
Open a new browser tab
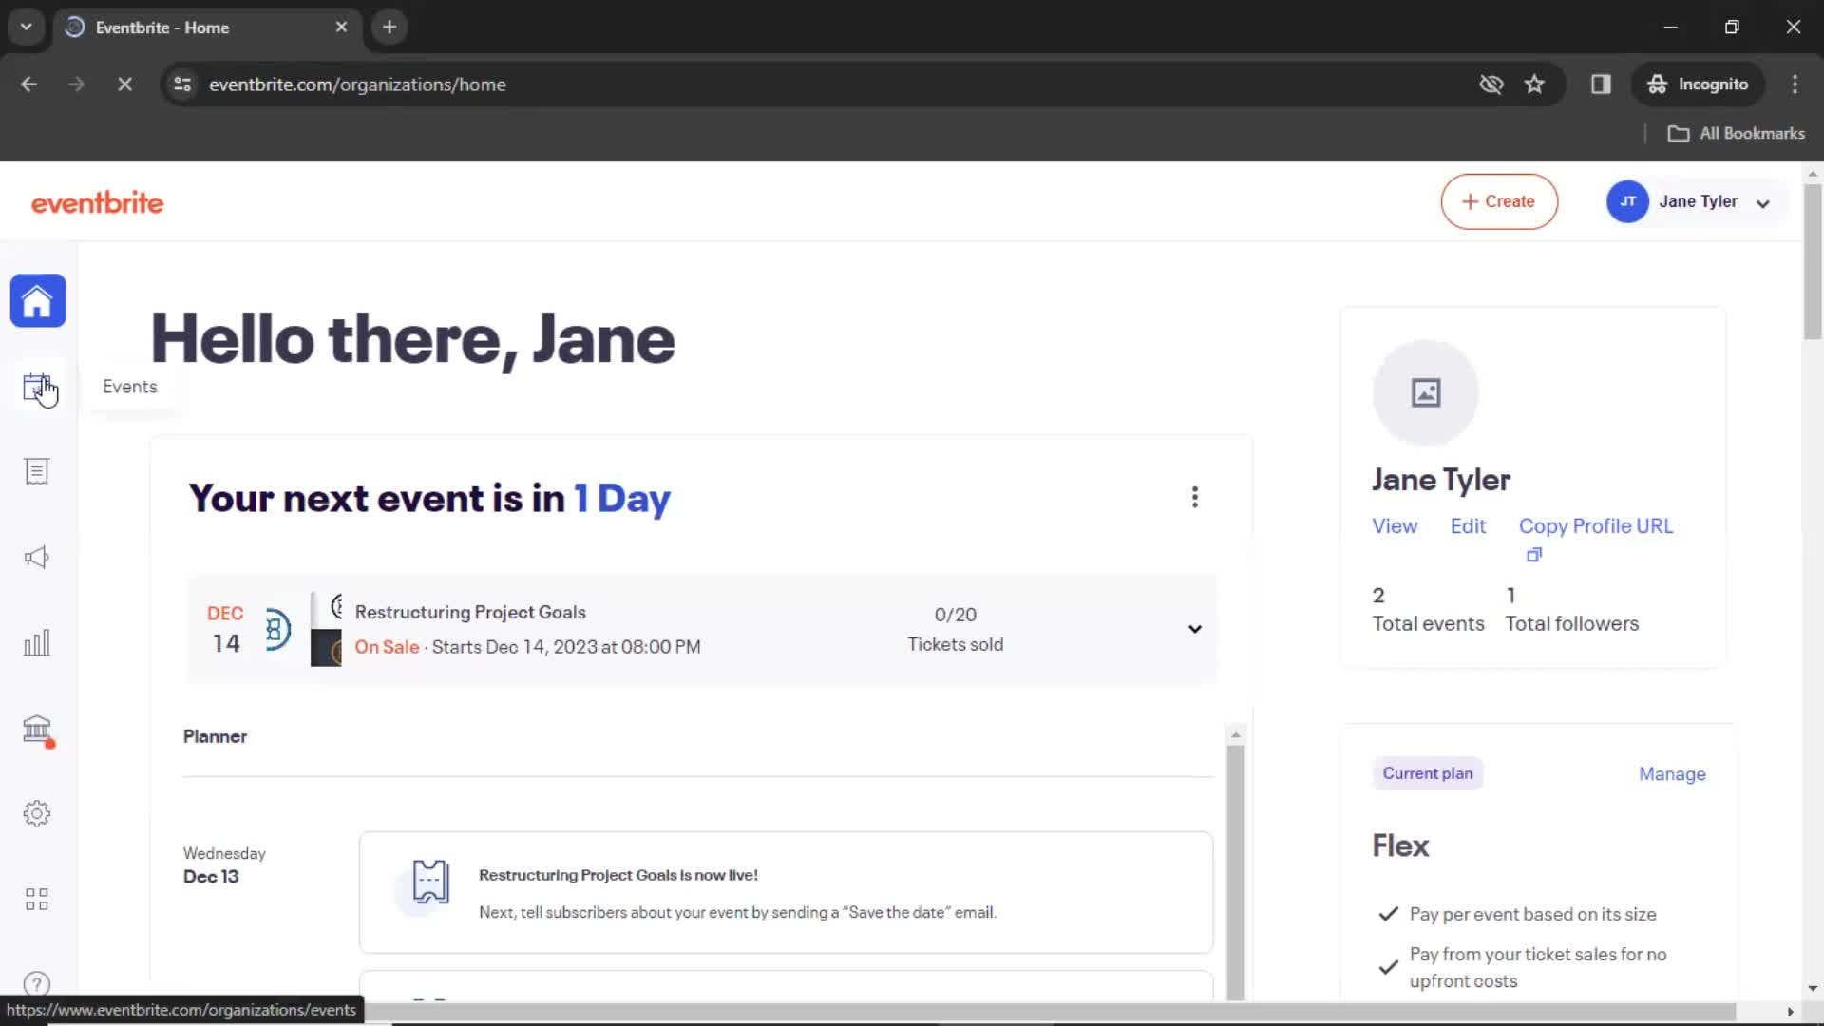[389, 28]
